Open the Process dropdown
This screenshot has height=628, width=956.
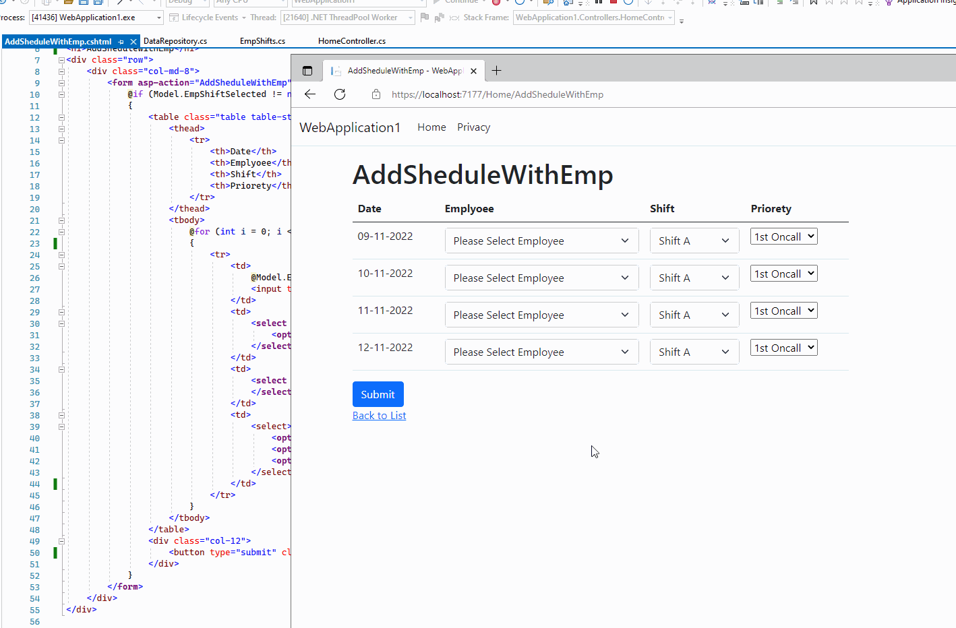96,18
